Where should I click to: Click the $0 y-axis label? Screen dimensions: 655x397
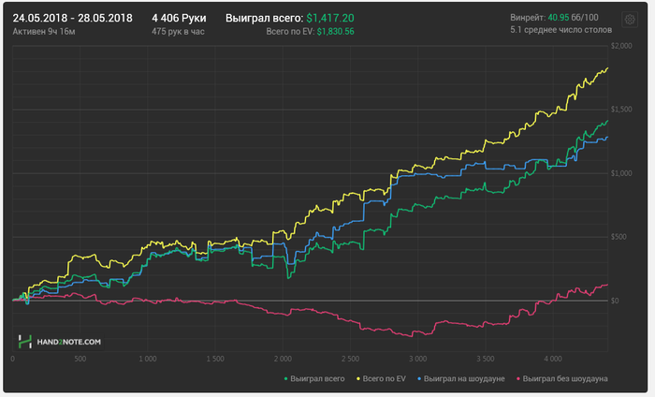coord(615,301)
